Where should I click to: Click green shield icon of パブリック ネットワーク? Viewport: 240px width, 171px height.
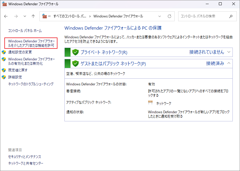pos(75,63)
